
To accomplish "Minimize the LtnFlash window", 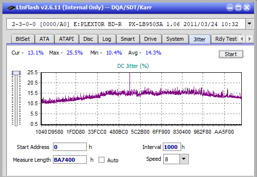I will pos(230,7).
